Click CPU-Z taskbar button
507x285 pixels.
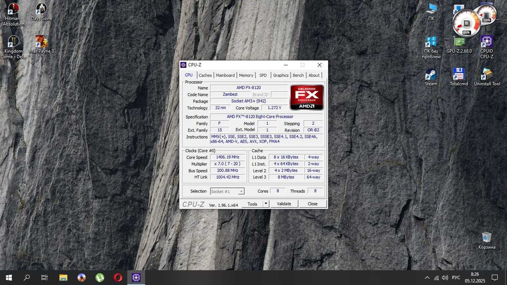tap(136, 277)
